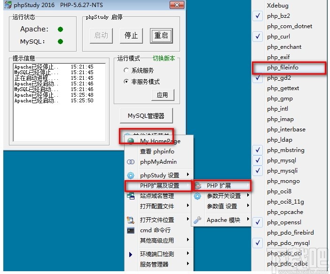This screenshot has width=330, height=274.
Task: Expand the 服务管理器 submenu
Action: tap(159, 264)
